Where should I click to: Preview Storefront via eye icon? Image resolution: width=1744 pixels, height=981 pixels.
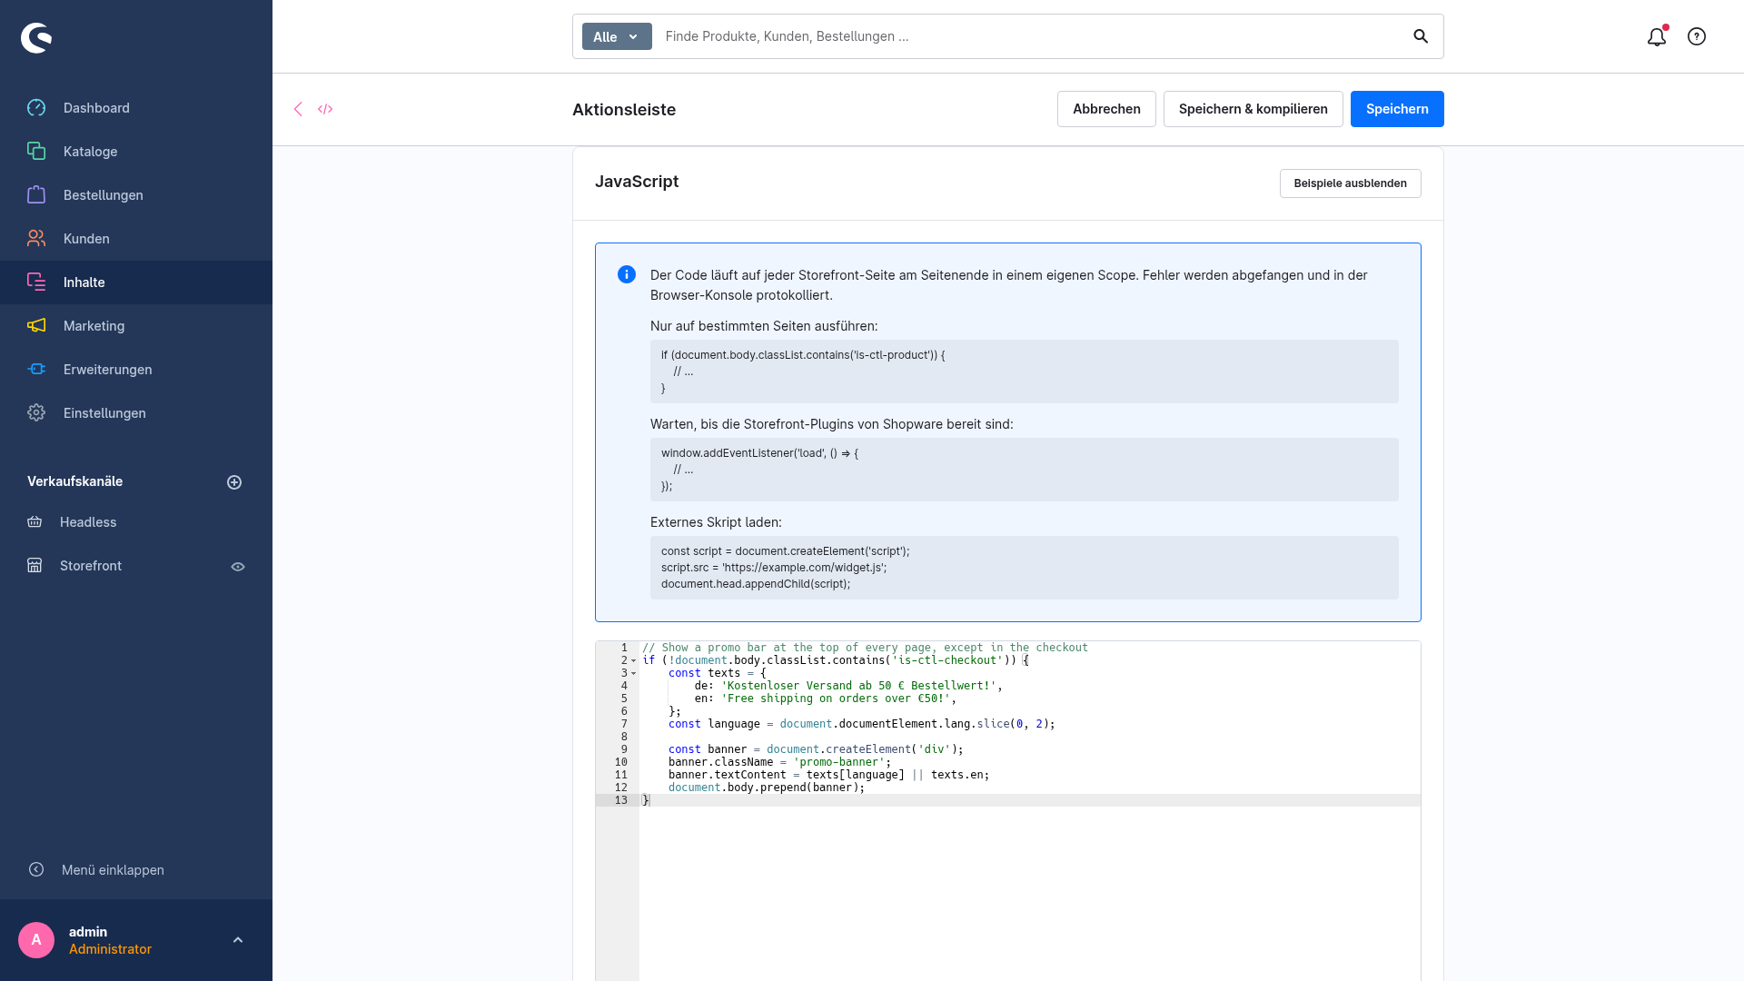(238, 567)
